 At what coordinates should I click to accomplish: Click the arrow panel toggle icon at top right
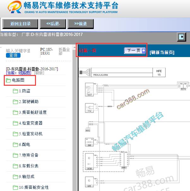[181, 37]
